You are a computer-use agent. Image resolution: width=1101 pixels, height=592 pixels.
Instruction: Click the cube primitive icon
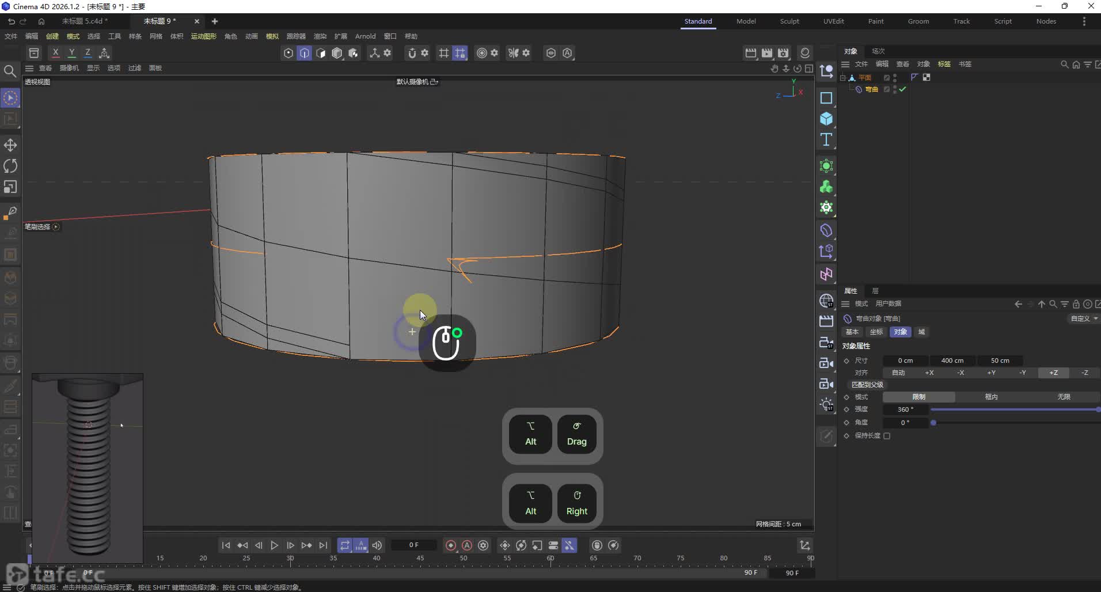pos(826,119)
